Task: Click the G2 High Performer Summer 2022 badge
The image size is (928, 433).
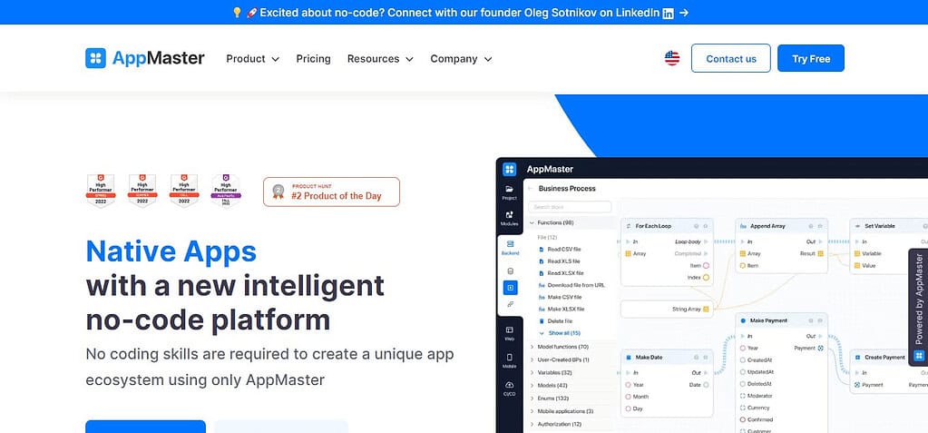Action: pos(142,191)
